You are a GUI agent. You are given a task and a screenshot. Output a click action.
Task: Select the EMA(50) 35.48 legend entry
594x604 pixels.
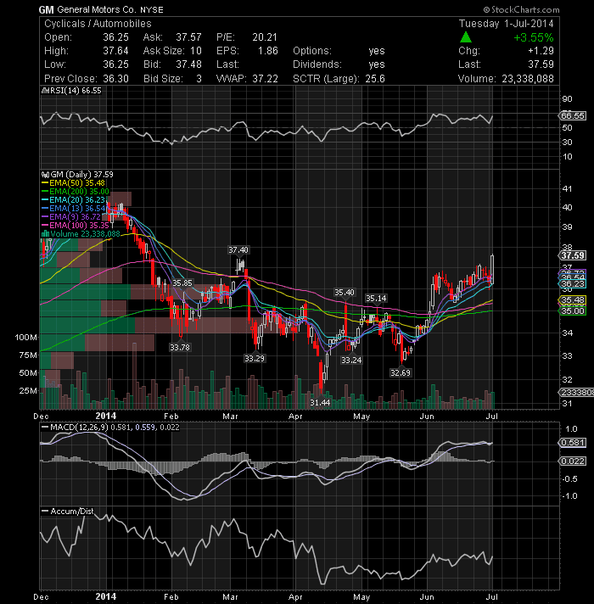click(73, 183)
